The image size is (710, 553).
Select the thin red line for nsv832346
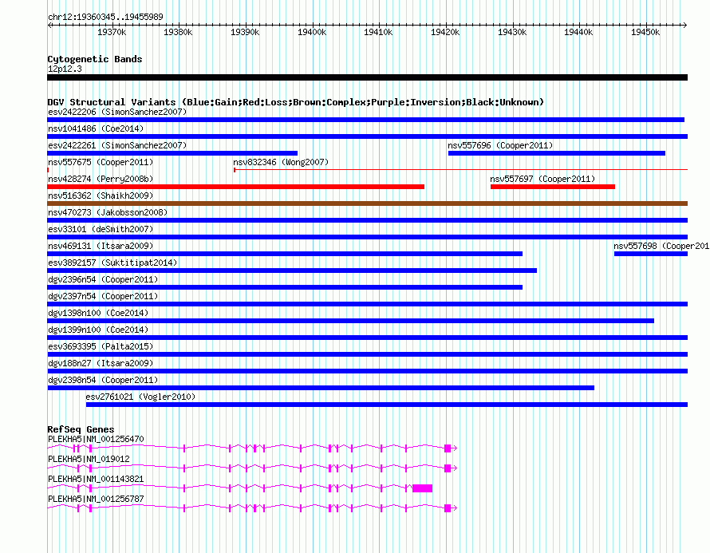460,170
